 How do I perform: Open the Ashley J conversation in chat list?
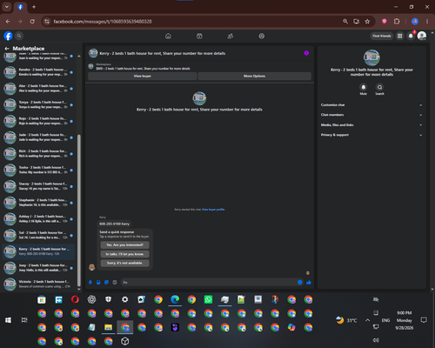(38, 218)
